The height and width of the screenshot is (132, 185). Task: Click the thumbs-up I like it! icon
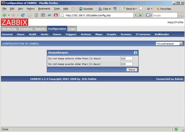[100, 9]
